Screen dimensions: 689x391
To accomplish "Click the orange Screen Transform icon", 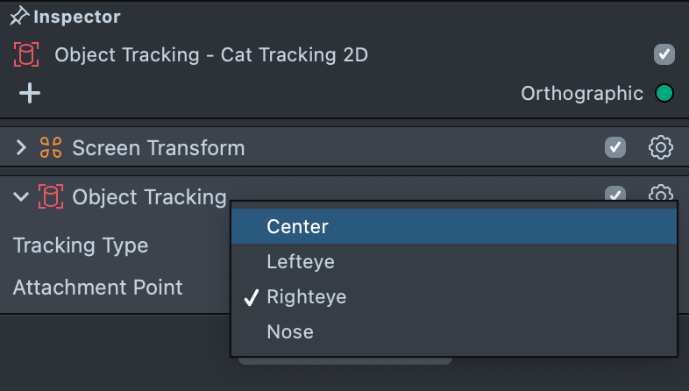I will [51, 148].
